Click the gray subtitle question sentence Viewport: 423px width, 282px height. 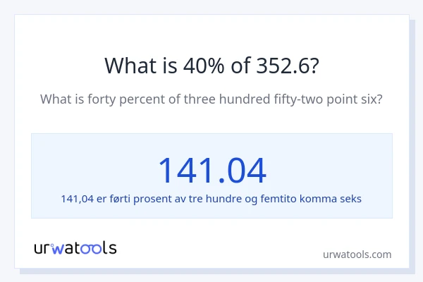tap(211, 99)
